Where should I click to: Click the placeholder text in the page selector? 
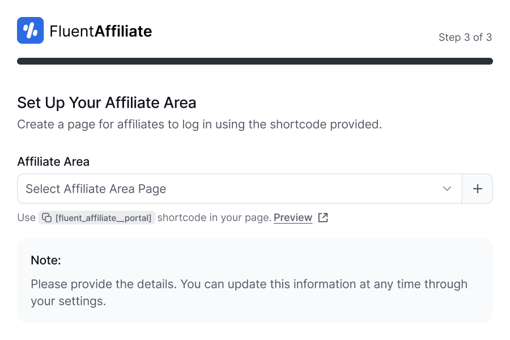pyautogui.click(x=96, y=189)
